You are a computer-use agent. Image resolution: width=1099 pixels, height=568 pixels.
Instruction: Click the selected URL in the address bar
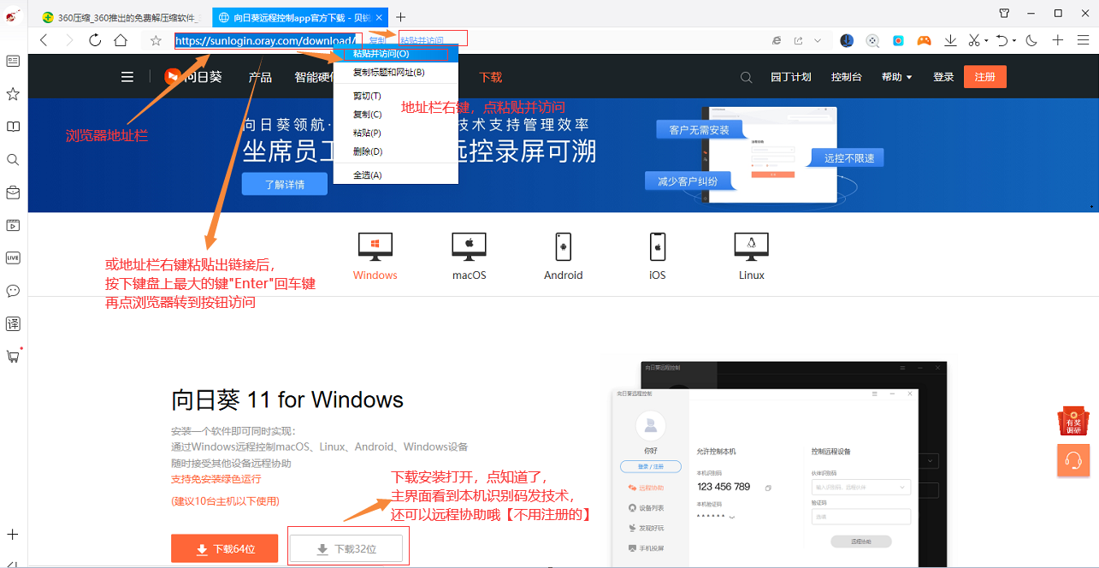(x=266, y=40)
